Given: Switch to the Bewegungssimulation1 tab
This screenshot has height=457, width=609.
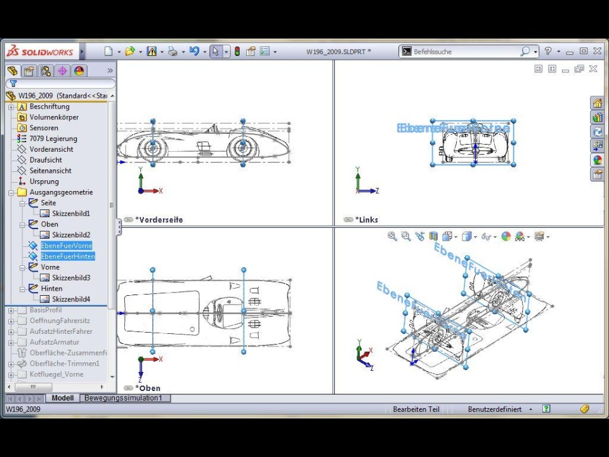Looking at the screenshot, I should tap(123, 398).
